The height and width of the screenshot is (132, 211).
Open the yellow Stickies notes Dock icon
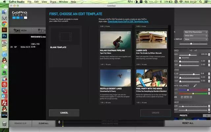tap(4, 48)
